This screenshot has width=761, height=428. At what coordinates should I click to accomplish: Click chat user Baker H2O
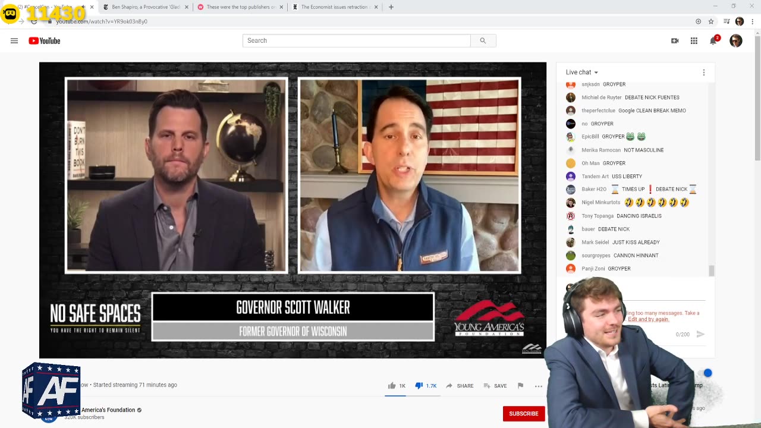(594, 189)
